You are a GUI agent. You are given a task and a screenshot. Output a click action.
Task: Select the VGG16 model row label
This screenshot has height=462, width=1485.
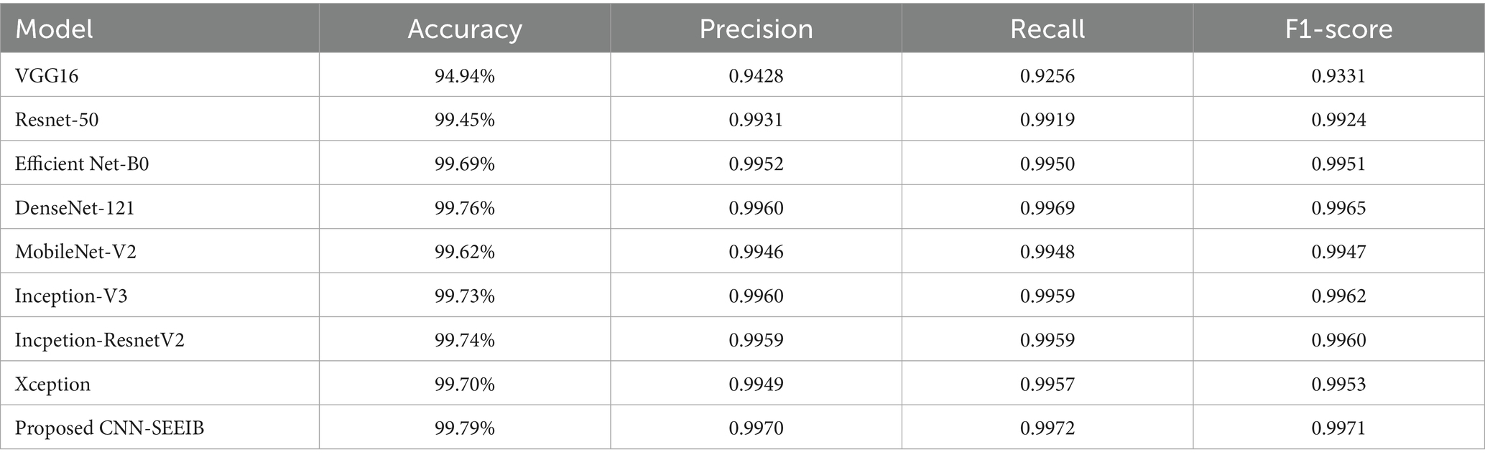pyautogui.click(x=47, y=75)
